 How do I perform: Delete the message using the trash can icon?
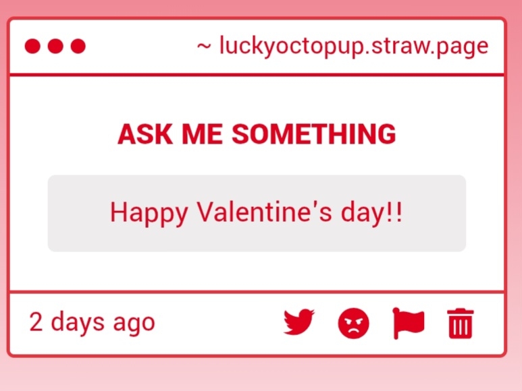[x=461, y=324]
